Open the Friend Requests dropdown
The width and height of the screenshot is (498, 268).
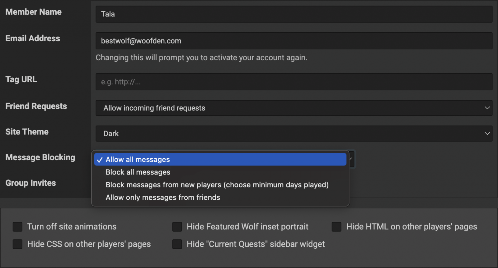[x=294, y=108]
